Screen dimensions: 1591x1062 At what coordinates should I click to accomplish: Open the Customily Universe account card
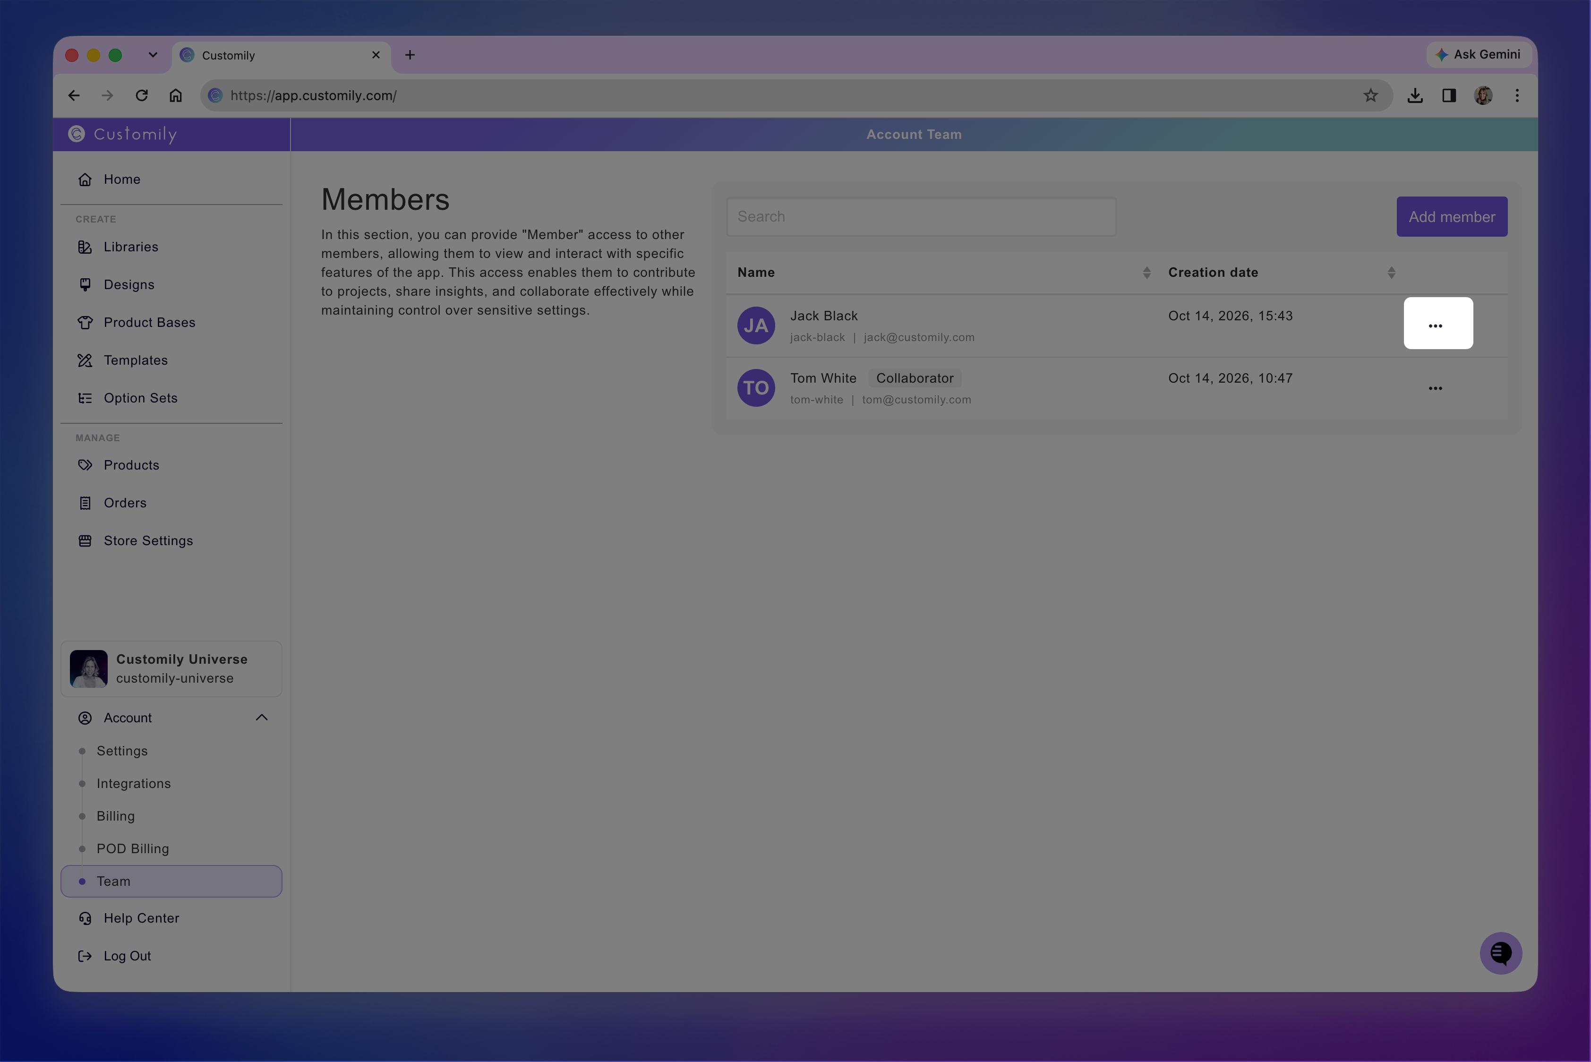(x=171, y=669)
